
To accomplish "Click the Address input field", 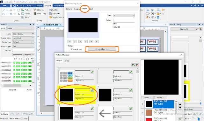I will click(x=23, y=50).
